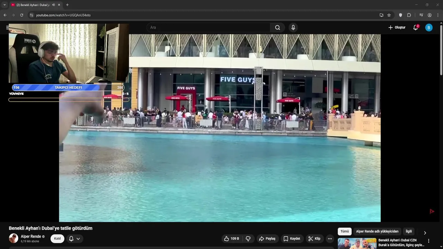Click the search magnifier button
Image resolution: width=443 pixels, height=249 pixels.
coord(278,27)
